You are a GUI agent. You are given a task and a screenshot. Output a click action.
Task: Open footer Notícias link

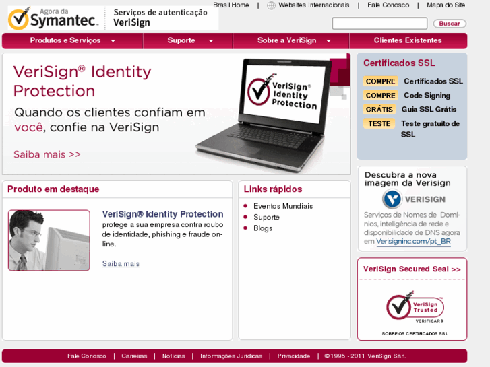(173, 356)
